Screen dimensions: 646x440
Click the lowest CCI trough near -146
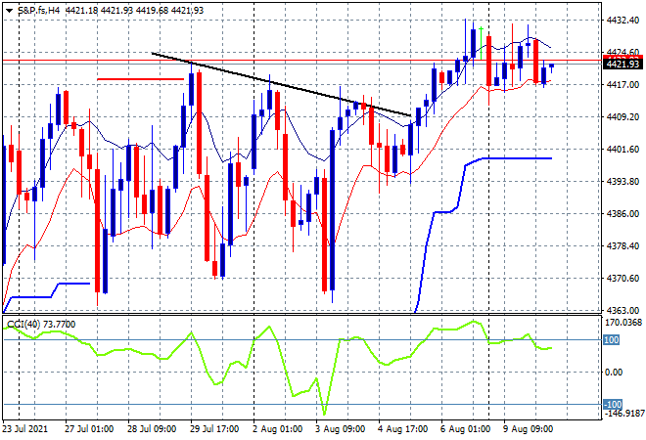324,413
